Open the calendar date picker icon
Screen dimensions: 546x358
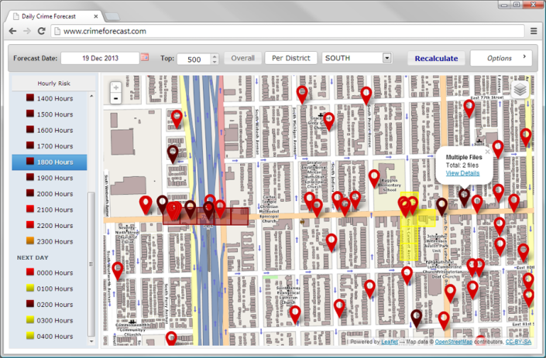pos(145,58)
